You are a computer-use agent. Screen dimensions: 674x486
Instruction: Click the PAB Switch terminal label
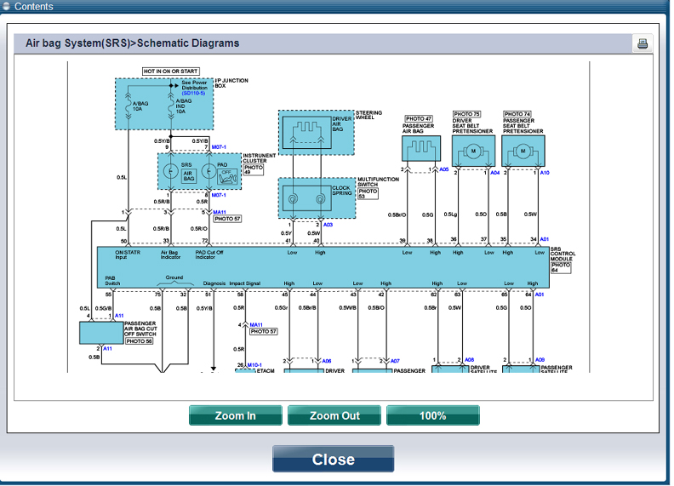coord(112,281)
